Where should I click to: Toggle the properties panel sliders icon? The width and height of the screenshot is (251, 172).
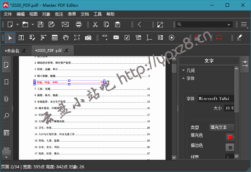[245, 64]
